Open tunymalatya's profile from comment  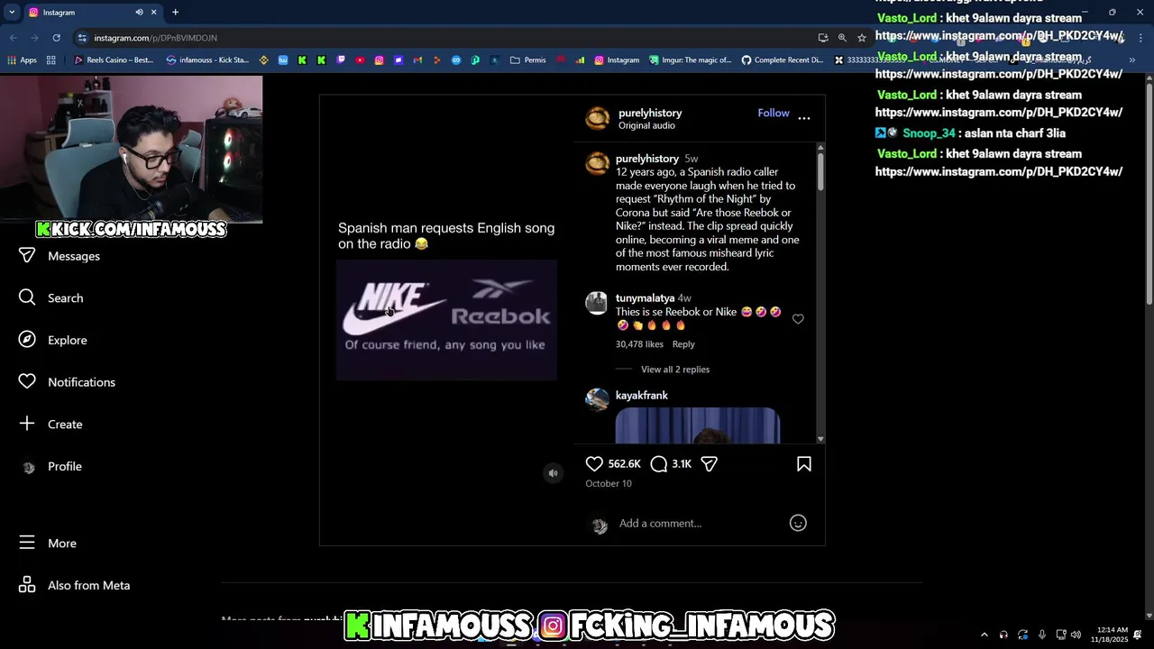click(x=646, y=298)
